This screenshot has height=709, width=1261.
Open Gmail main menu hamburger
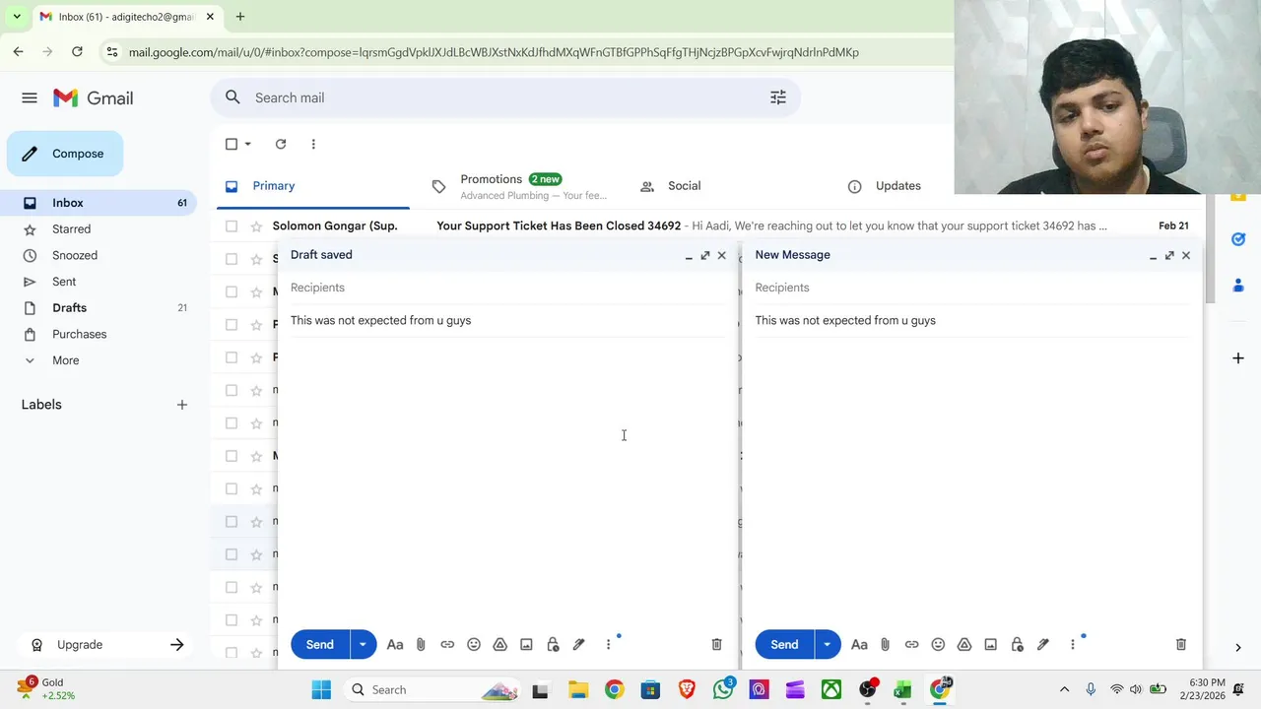pos(30,97)
